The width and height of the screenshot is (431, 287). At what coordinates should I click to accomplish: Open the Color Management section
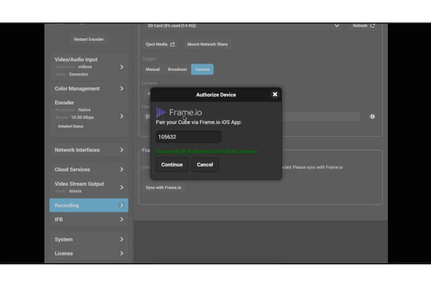(89, 88)
